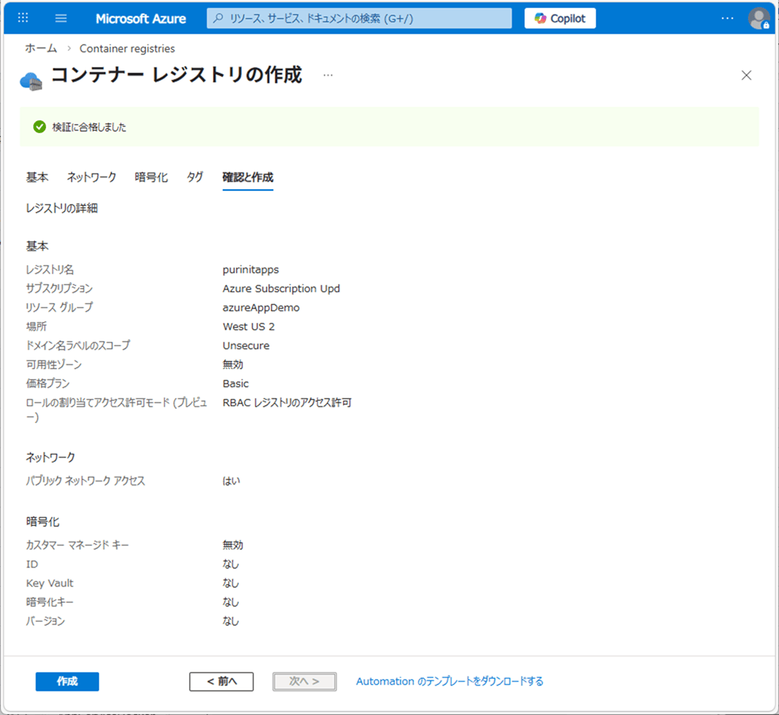The width and height of the screenshot is (779, 715).
Task: Open the top bar ellipsis menu
Action: 727,18
